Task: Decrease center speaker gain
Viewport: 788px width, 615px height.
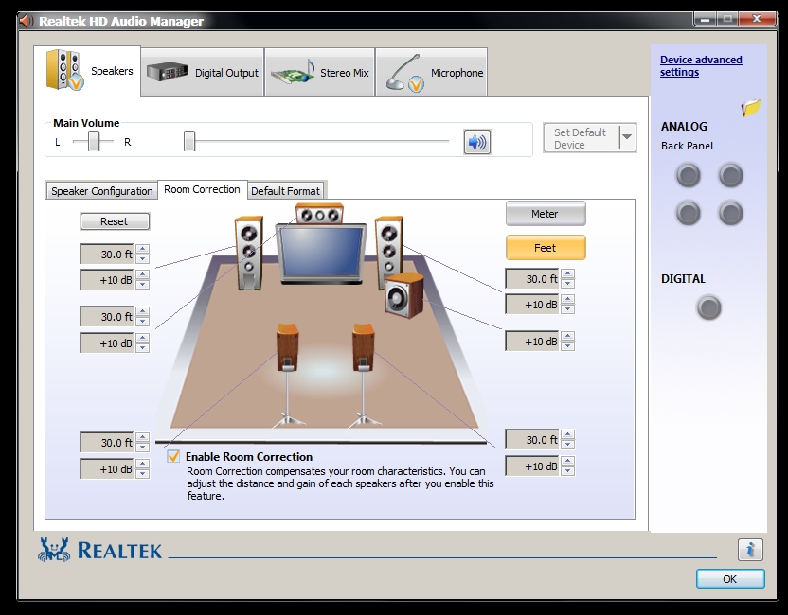Action: [x=143, y=348]
